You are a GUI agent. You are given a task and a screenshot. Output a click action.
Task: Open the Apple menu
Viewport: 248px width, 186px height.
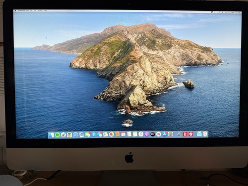pos(16,11)
